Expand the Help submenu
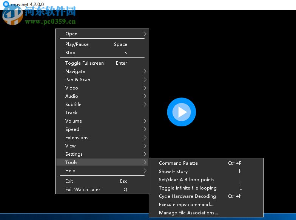Image resolution: width=296 pixels, height=220 pixels. [x=102, y=171]
